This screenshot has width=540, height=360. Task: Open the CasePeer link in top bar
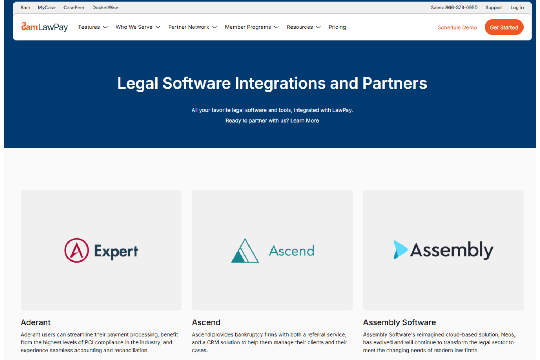coord(74,8)
